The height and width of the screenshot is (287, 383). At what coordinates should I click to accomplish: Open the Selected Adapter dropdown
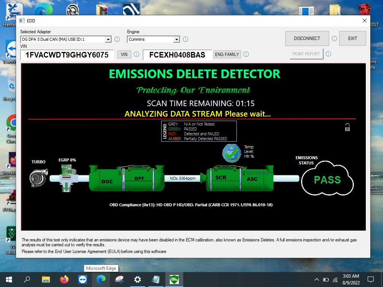108,40
